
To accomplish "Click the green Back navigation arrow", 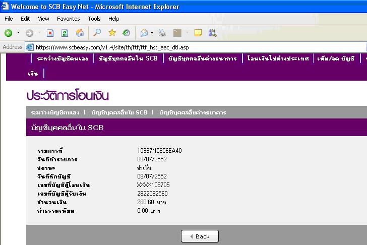I will tap(9, 33).
